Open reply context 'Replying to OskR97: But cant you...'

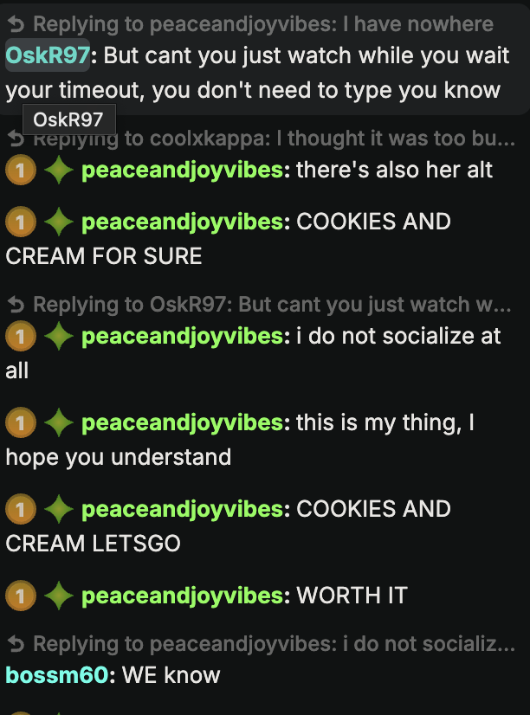260,305
